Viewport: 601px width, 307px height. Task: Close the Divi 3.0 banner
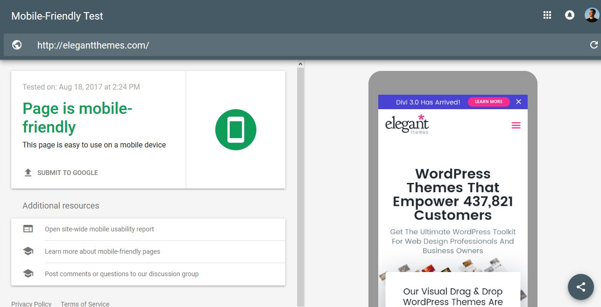[518, 101]
